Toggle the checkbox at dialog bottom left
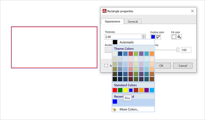This screenshot has width=205, height=120. click(106, 66)
